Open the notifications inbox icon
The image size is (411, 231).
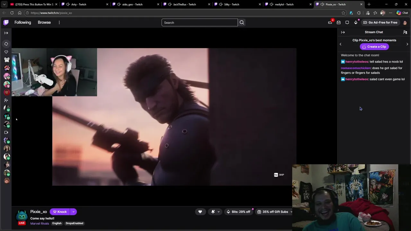coord(338,22)
